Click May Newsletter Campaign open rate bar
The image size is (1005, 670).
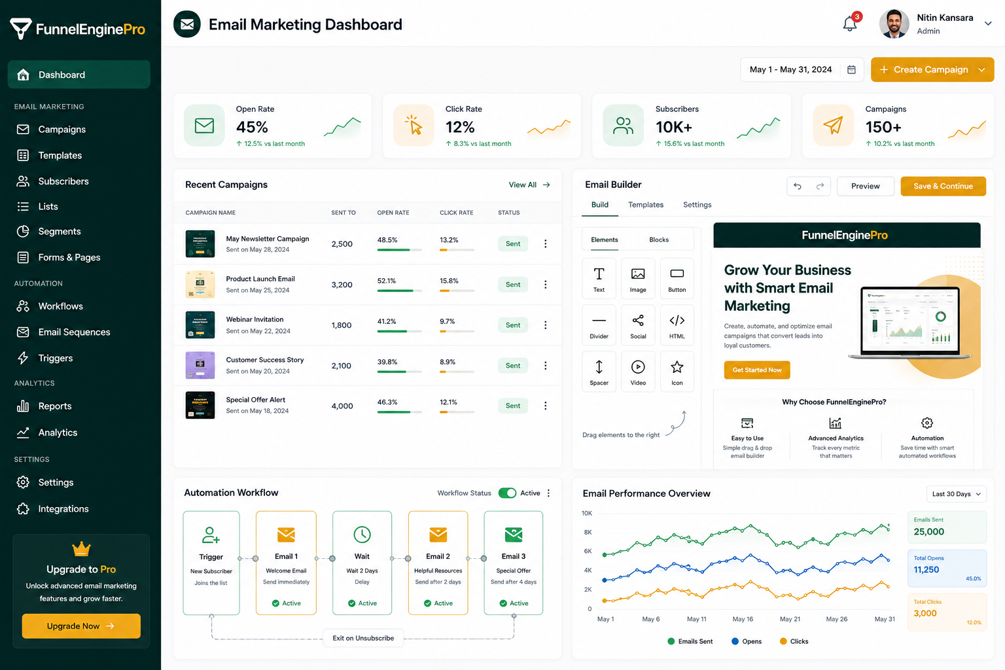[x=399, y=250]
